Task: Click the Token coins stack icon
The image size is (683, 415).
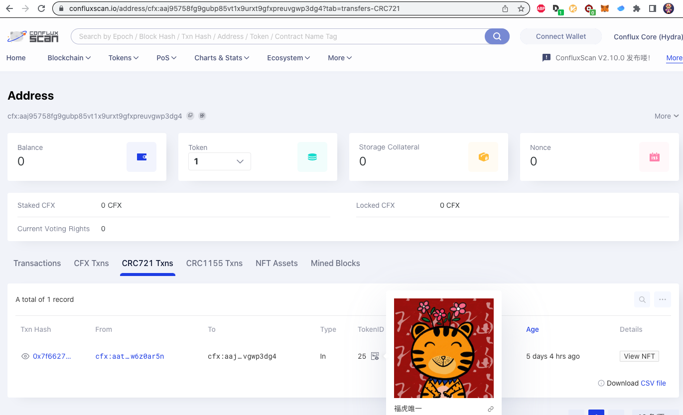Action: point(312,157)
